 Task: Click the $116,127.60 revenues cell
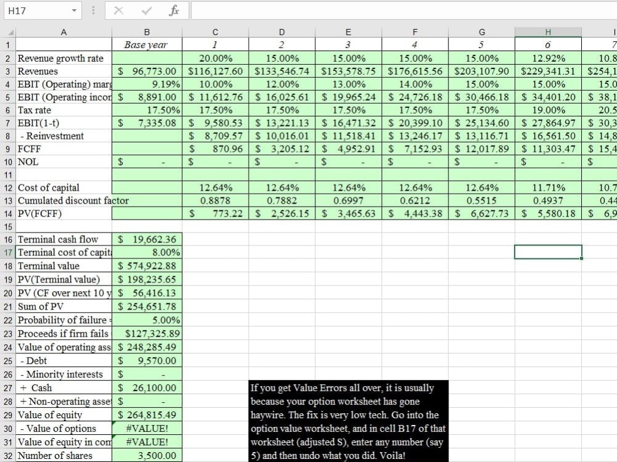(x=215, y=71)
